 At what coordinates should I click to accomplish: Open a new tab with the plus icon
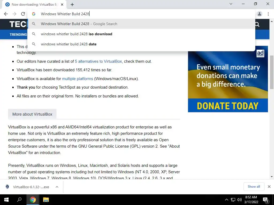(x=72, y=5)
